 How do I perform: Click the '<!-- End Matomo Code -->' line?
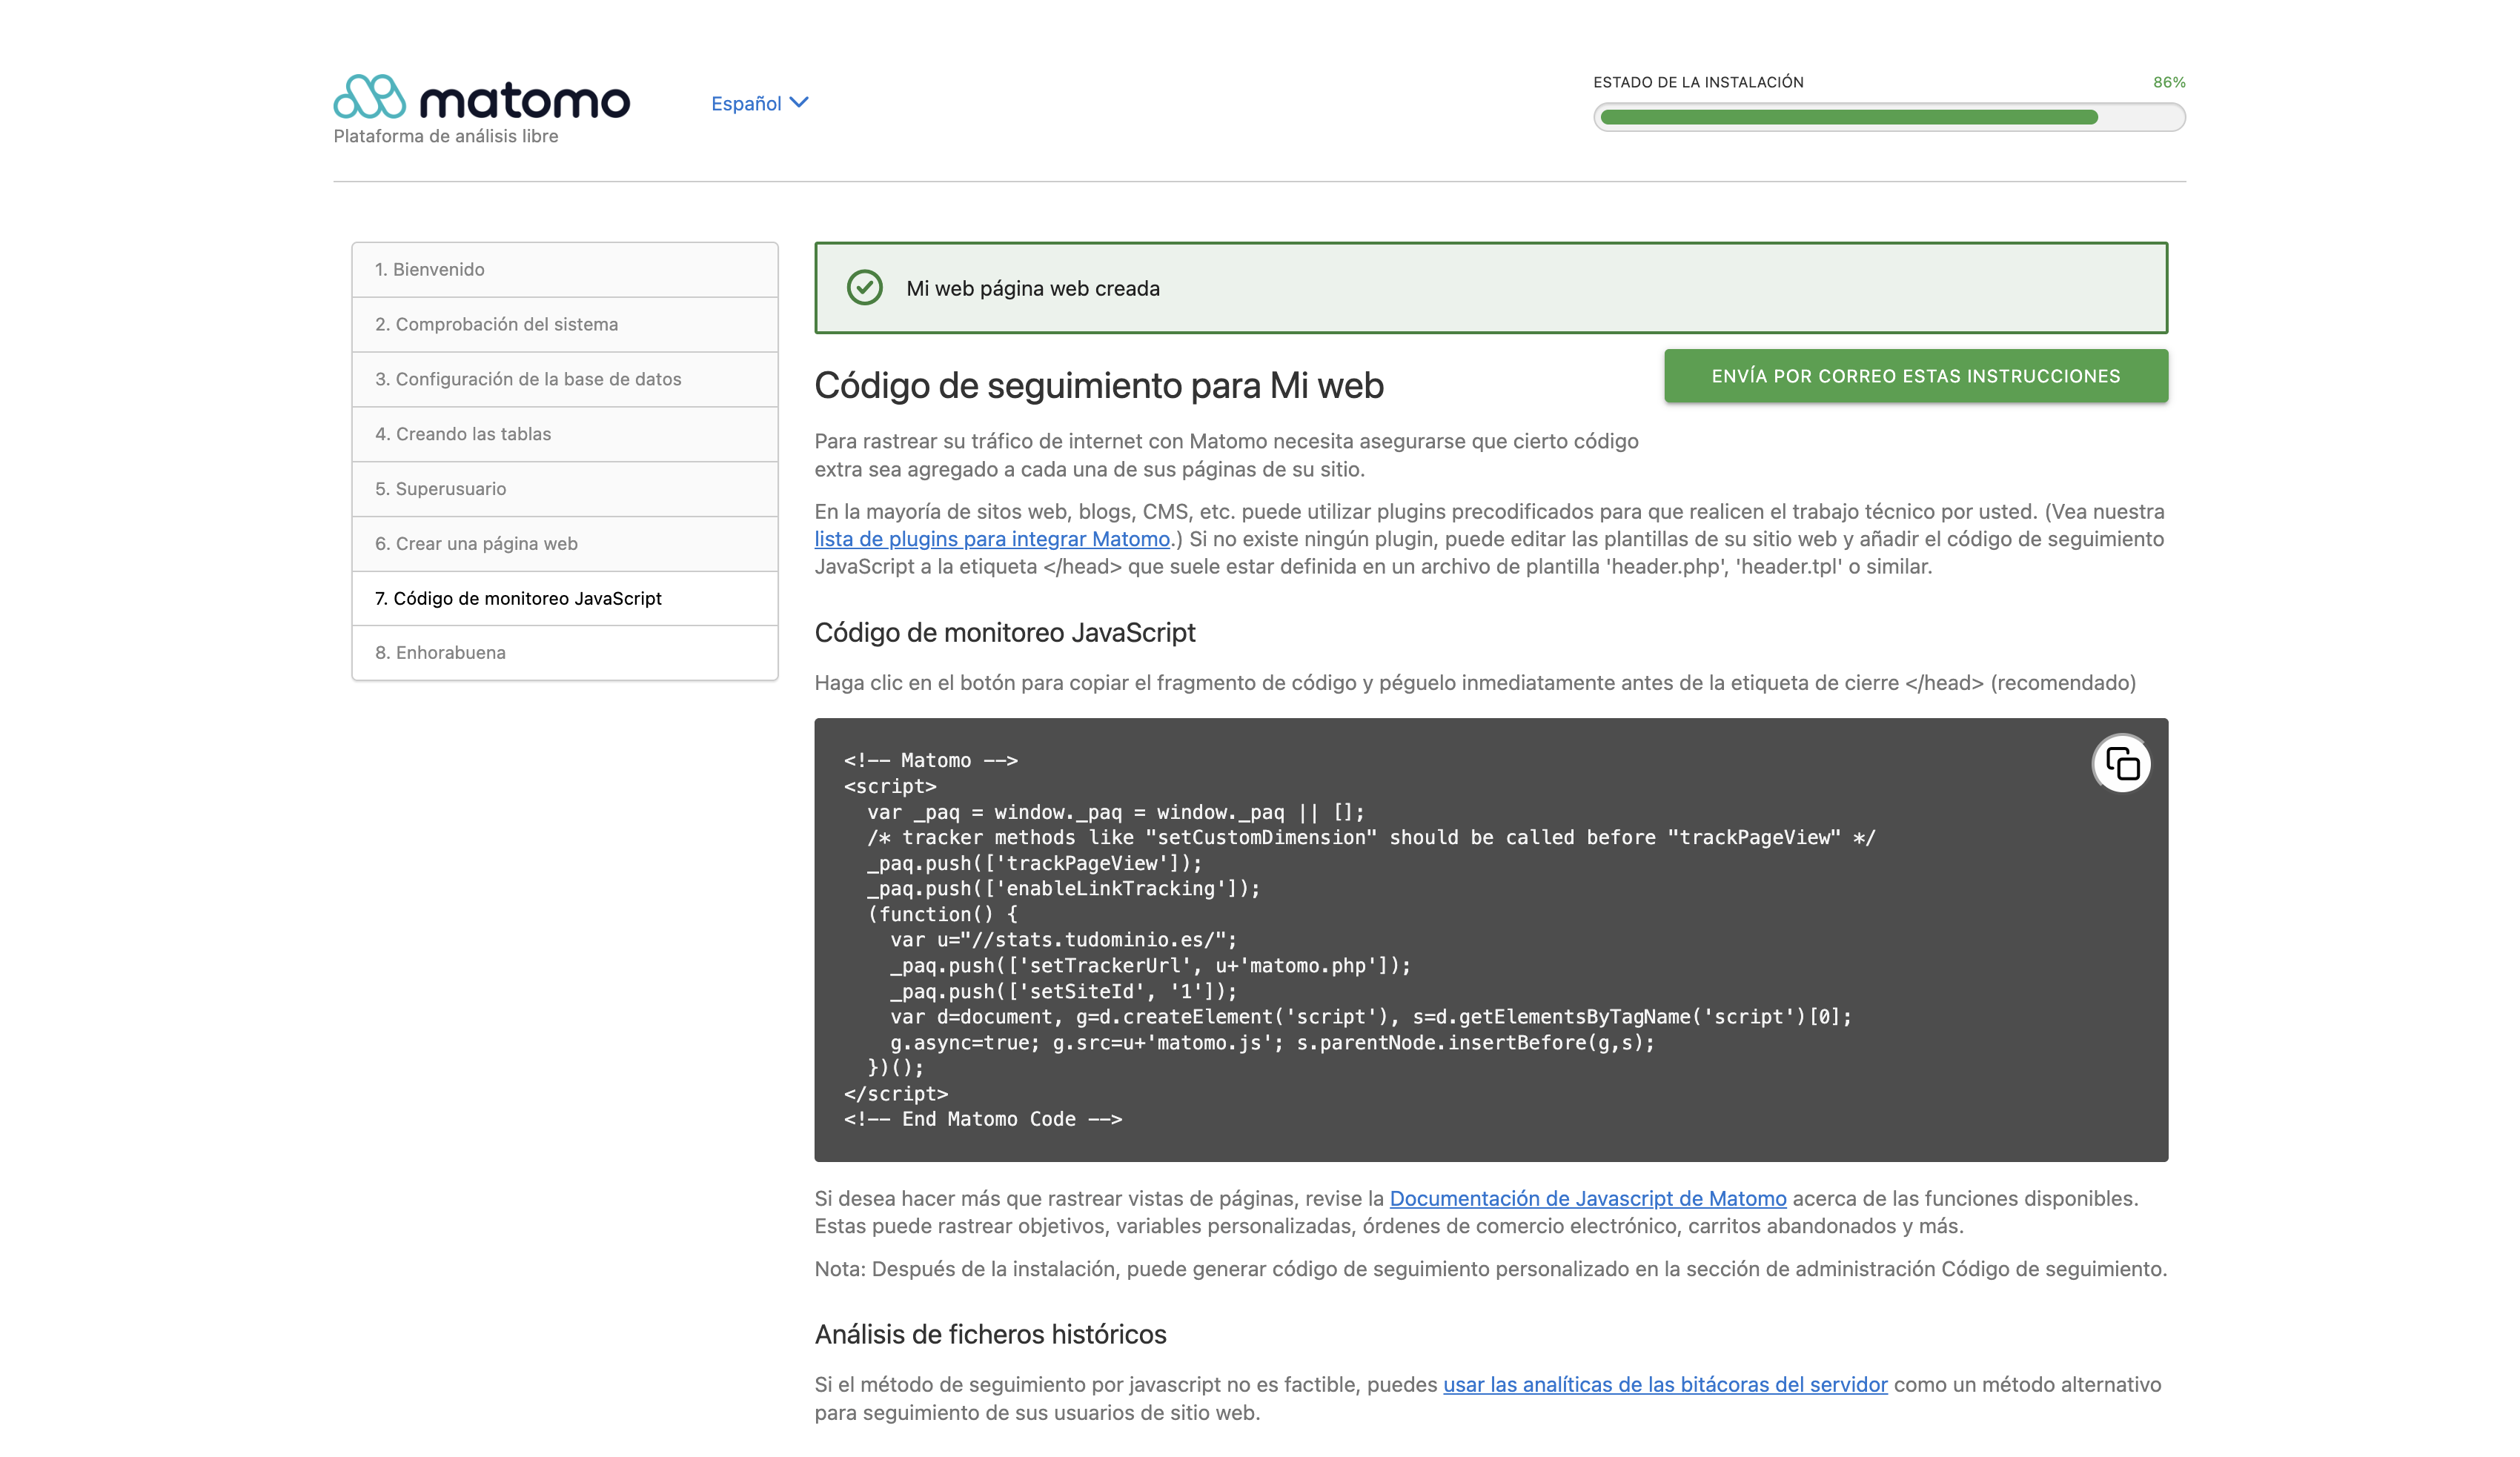(x=982, y=1119)
